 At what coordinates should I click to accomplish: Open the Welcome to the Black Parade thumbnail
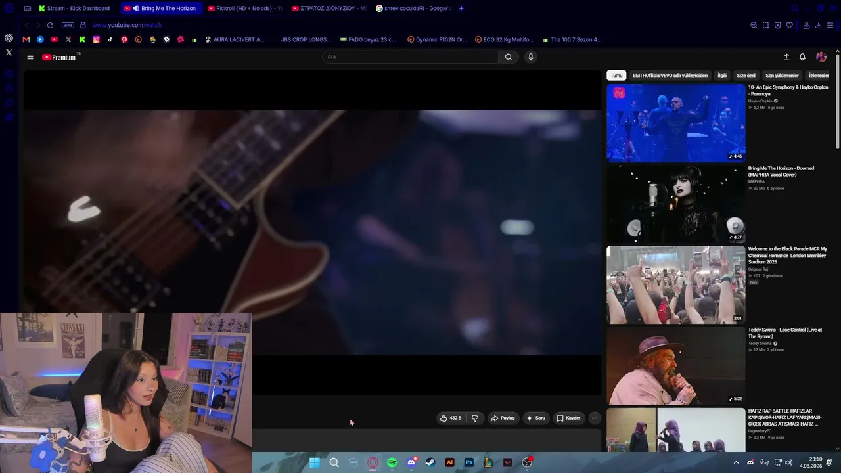tap(676, 284)
